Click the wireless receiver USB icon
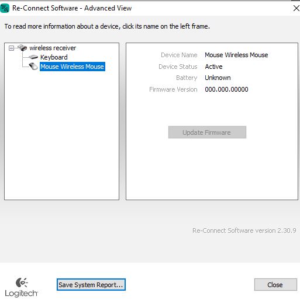This screenshot has height=300, width=300. coord(22,48)
